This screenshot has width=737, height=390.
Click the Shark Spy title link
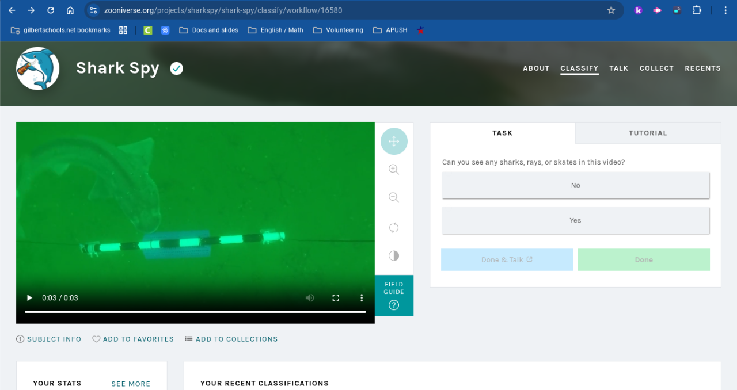tap(117, 68)
